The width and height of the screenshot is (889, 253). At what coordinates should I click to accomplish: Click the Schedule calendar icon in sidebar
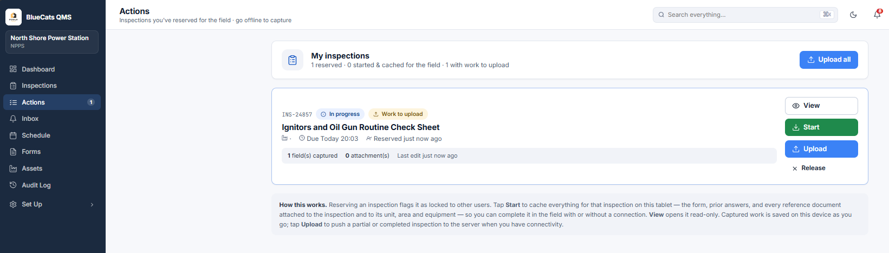pyautogui.click(x=13, y=135)
